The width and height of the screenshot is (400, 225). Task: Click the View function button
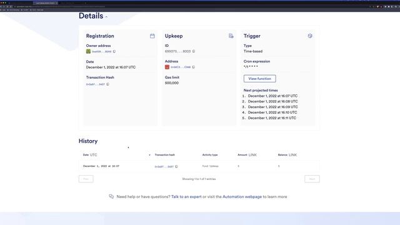tap(260, 79)
